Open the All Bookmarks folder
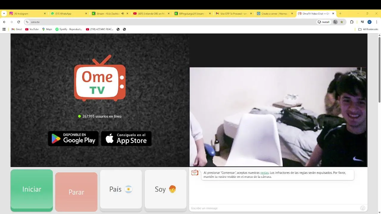 pos(368,29)
